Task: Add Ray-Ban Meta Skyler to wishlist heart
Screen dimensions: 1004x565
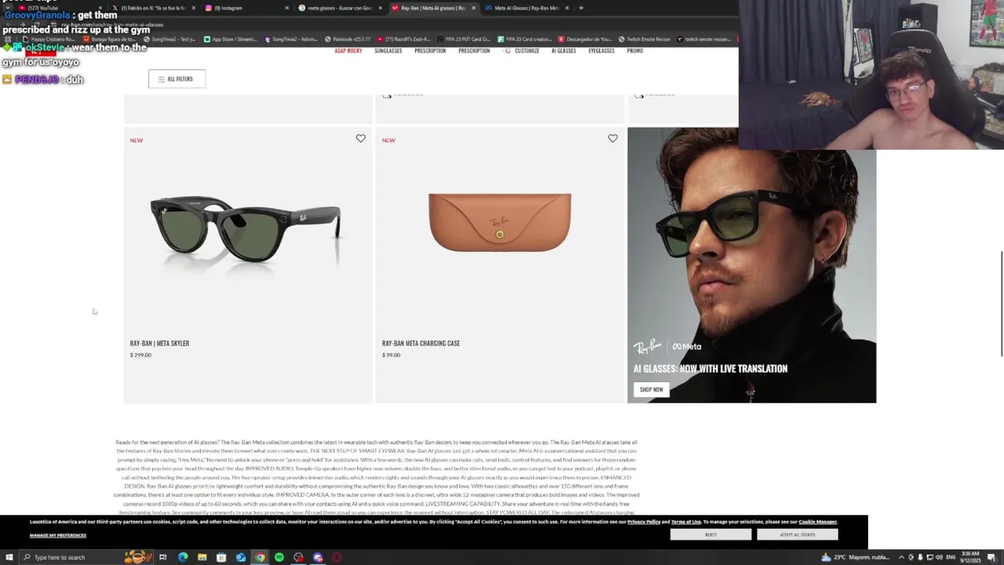Action: tap(361, 138)
